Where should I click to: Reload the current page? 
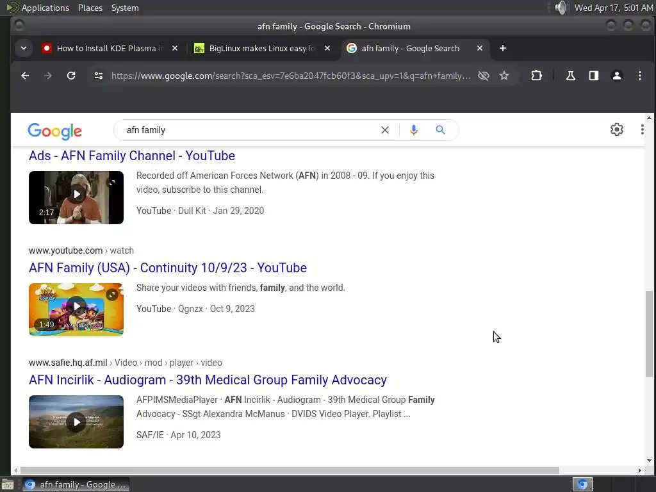click(71, 76)
